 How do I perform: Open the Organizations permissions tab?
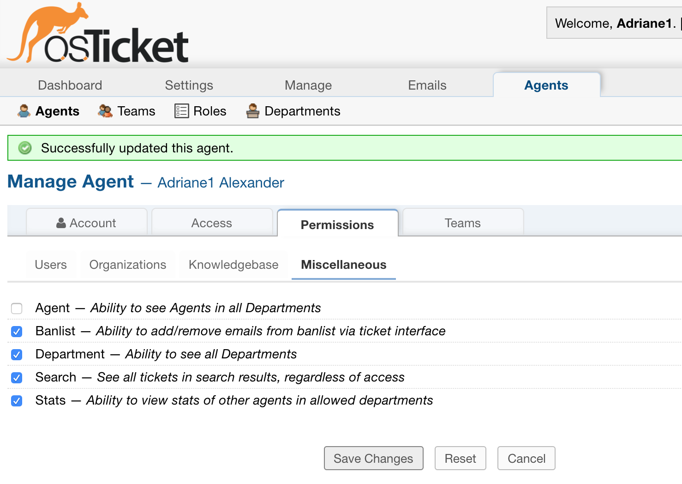click(x=127, y=265)
